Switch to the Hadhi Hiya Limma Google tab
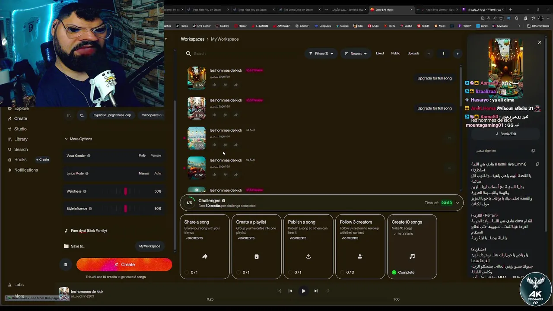553x311 pixels. point(438,10)
